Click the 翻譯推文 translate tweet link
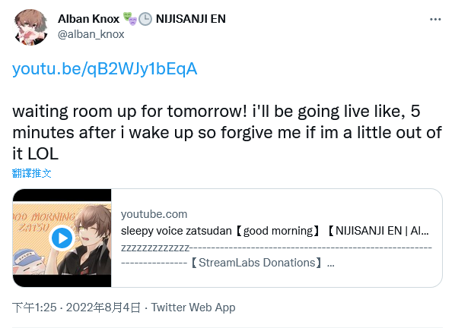This screenshot has width=455, height=328. click(32, 173)
